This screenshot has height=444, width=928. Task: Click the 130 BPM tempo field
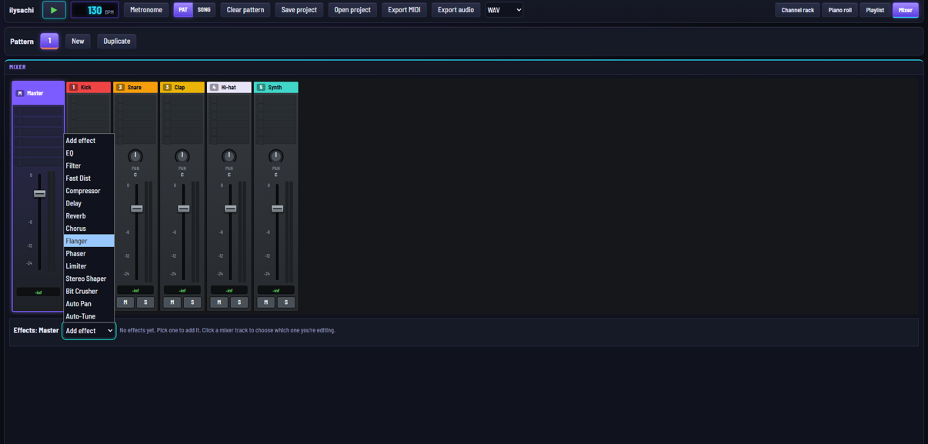(95, 10)
